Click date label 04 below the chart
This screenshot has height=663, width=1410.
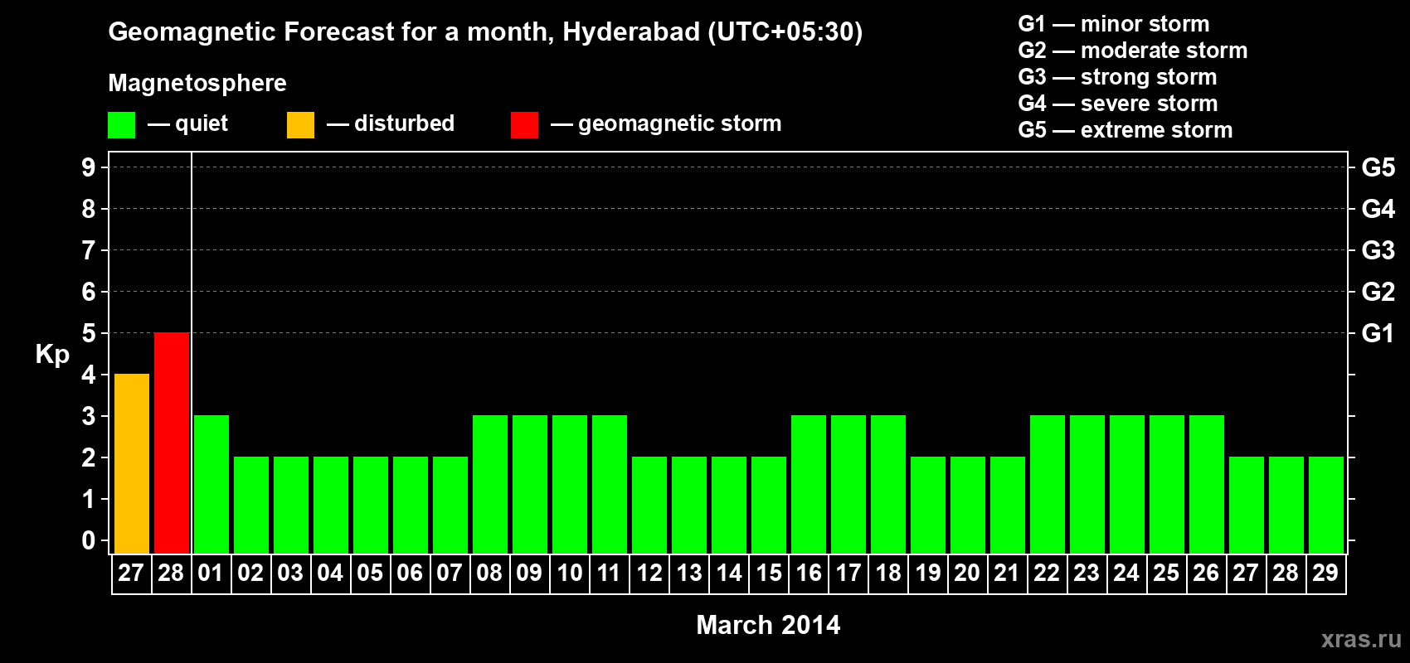[x=330, y=573]
